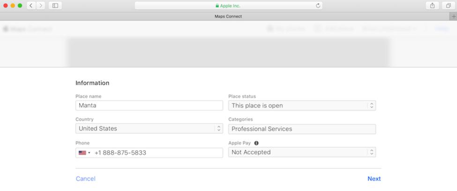Select the Maps Connect tab

click(x=228, y=16)
